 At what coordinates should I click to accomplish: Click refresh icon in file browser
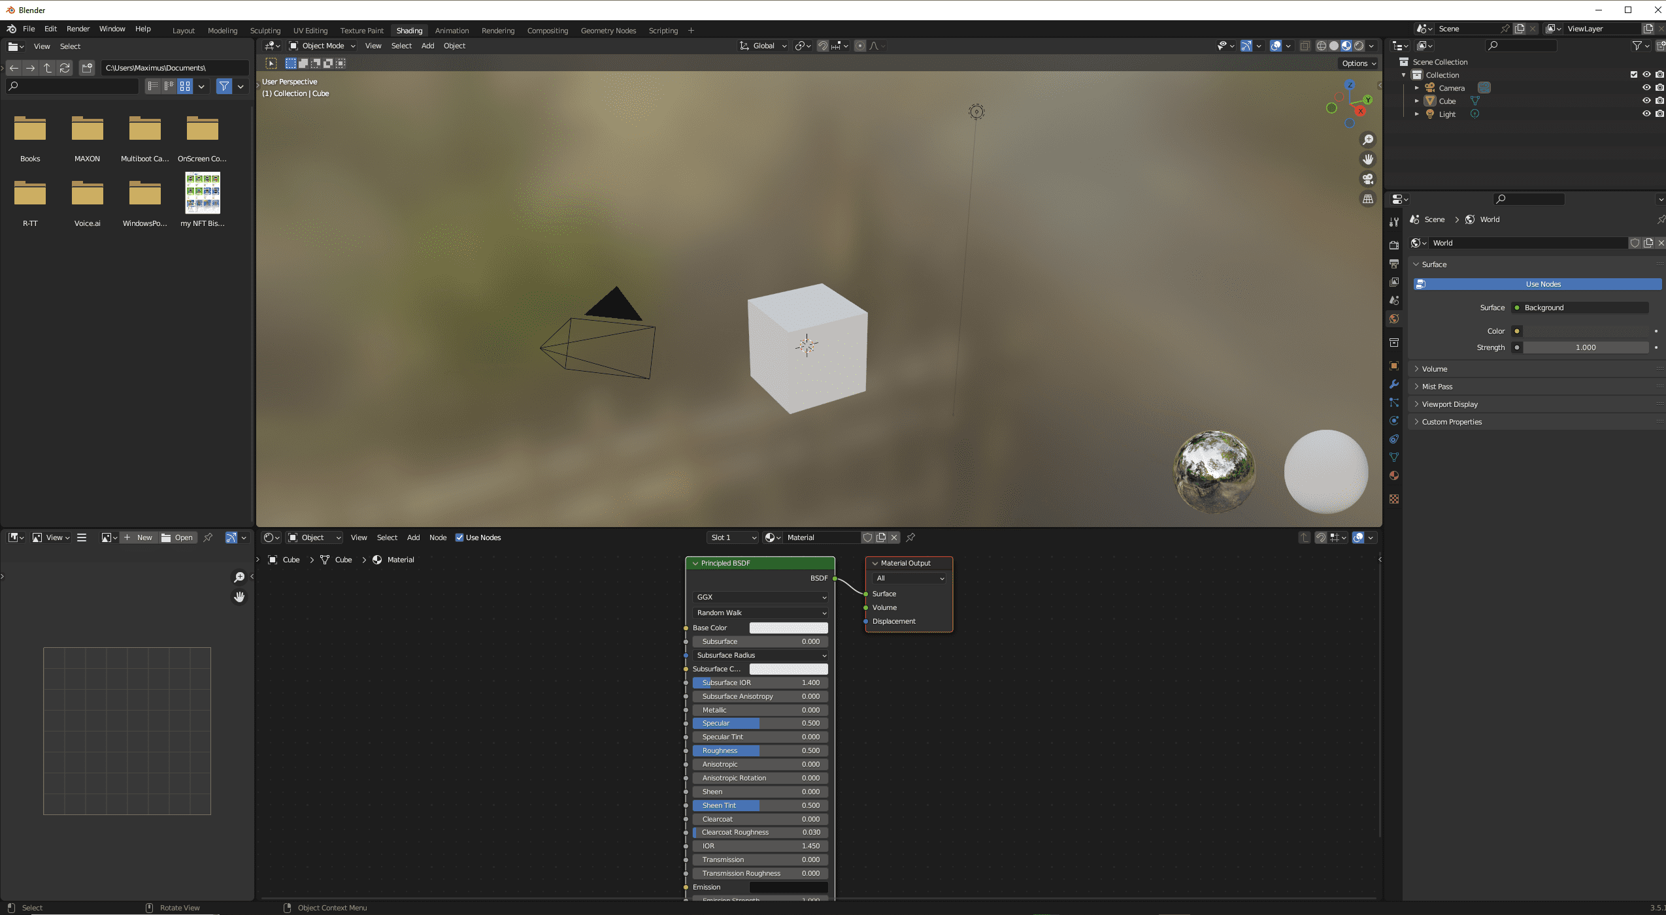(x=65, y=68)
